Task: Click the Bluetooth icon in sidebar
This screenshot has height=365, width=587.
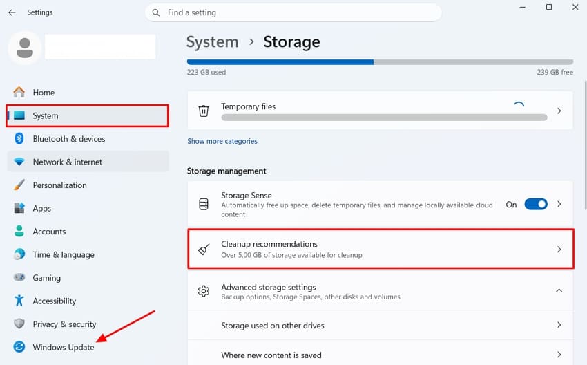Action: coord(19,139)
